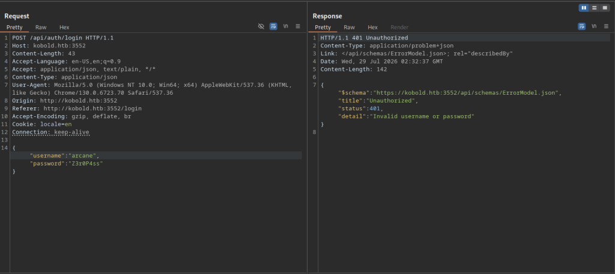Select combined tabbed layout icon
The height and width of the screenshot is (274, 615).
(604, 8)
